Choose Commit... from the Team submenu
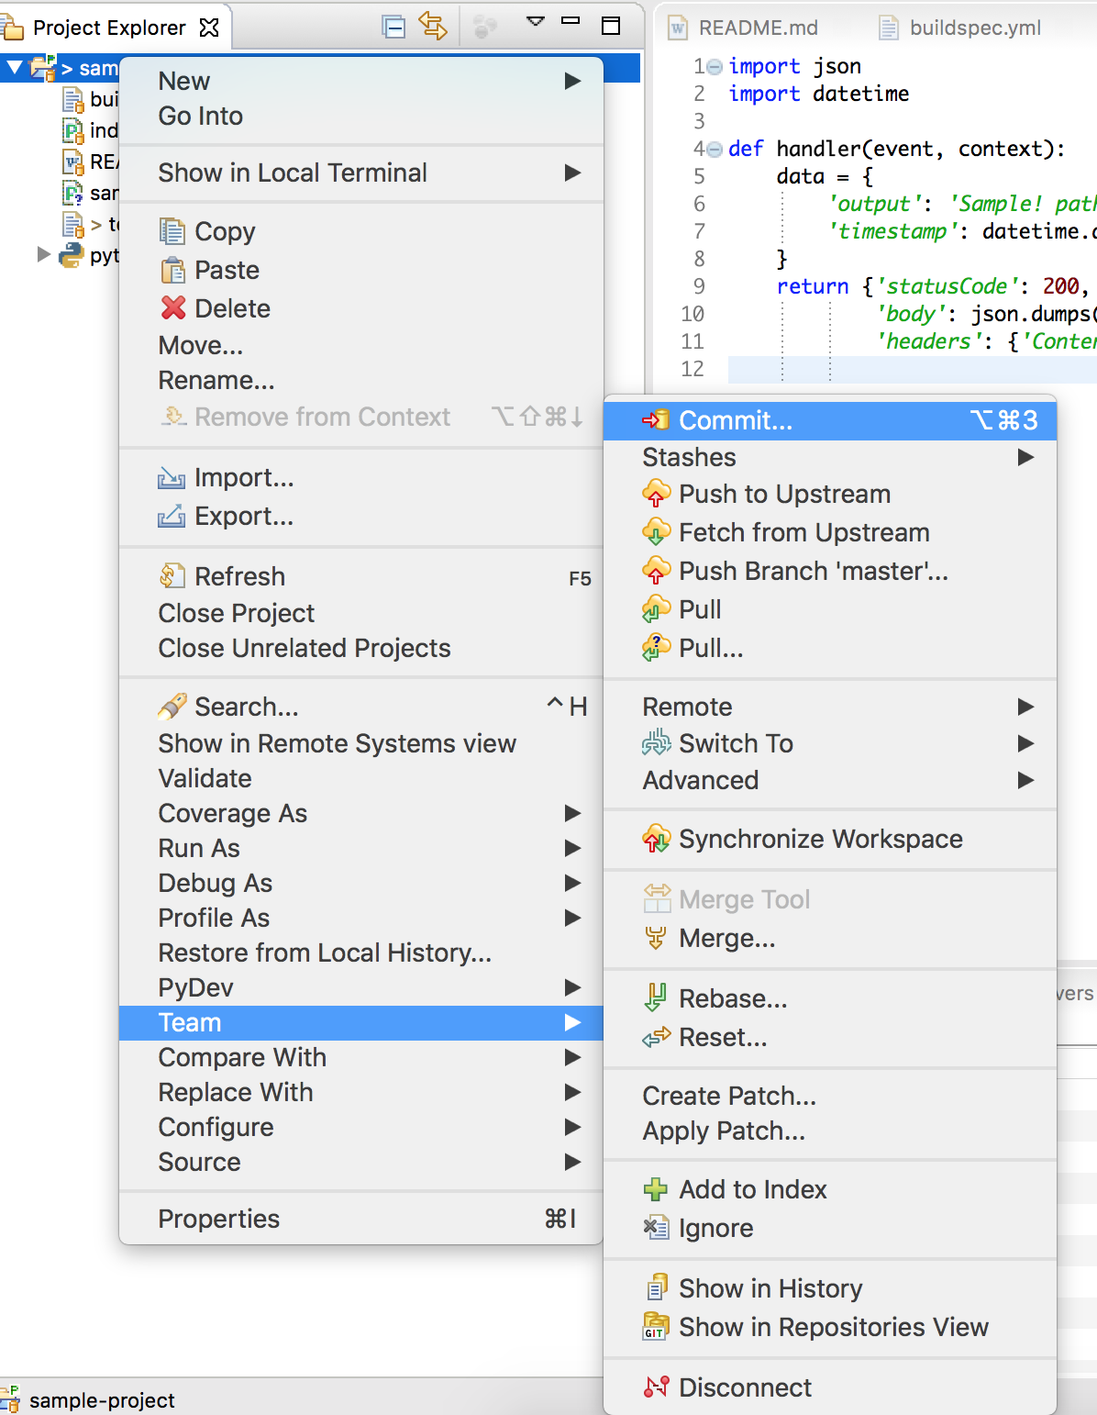1097x1415 pixels. (735, 420)
